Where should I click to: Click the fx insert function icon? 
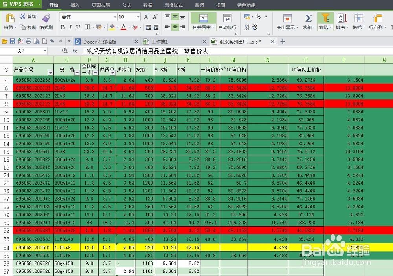(74, 51)
